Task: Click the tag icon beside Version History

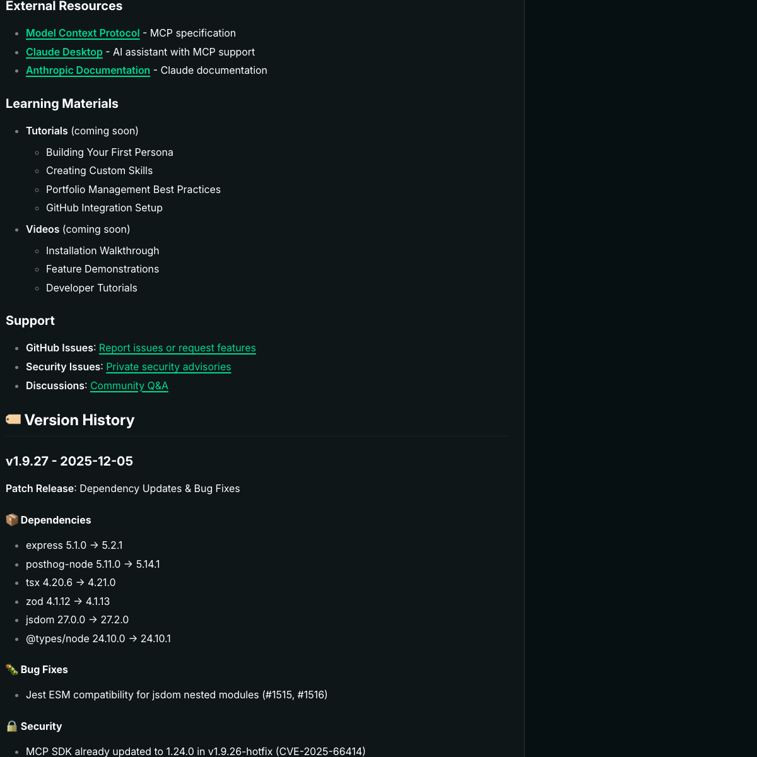Action: click(13, 420)
